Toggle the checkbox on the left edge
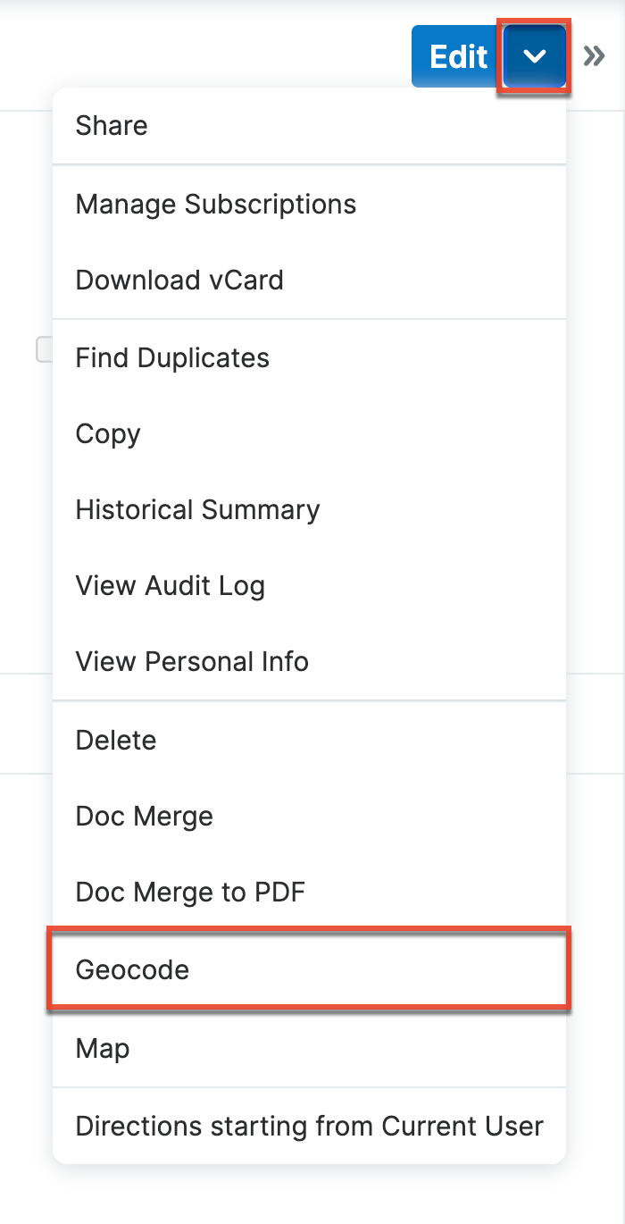This screenshot has height=1224, width=625. click(43, 350)
